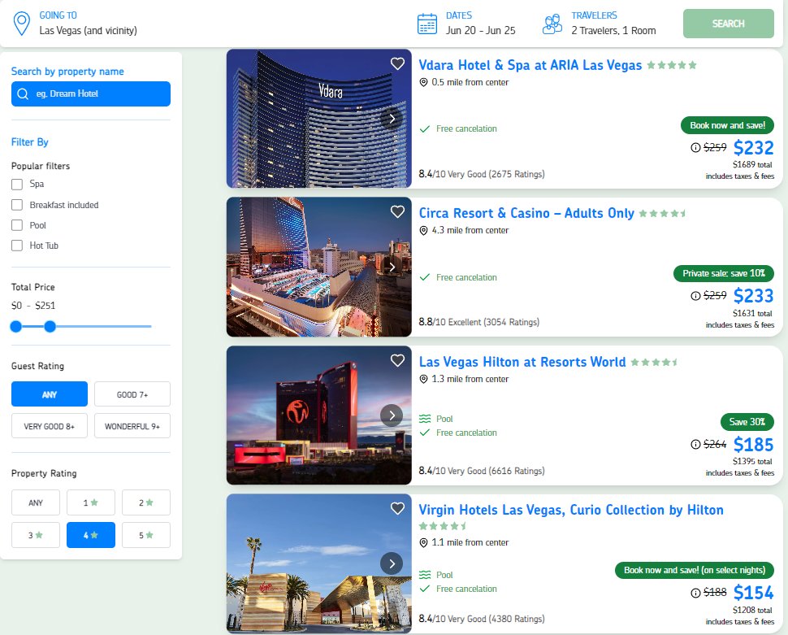Viewport: 788px width, 635px height.
Task: Open the Vdara Hotel thumbnail photo
Action: 318,119
